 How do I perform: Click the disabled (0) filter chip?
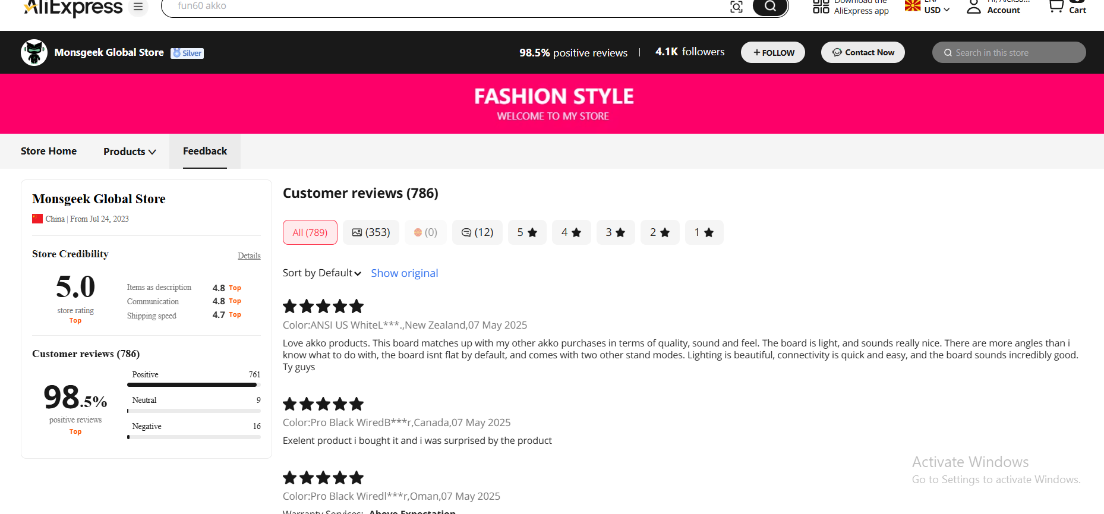[425, 232]
